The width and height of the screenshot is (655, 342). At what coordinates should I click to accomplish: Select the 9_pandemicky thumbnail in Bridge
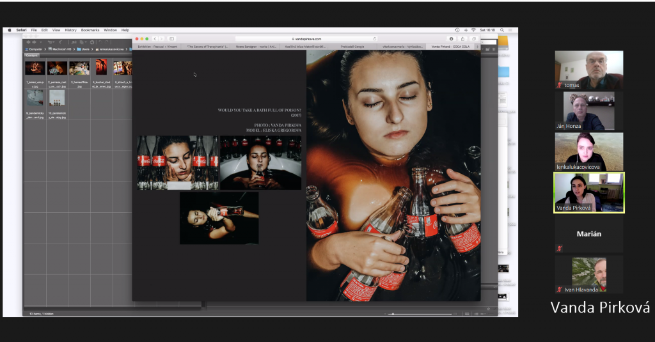(35, 98)
